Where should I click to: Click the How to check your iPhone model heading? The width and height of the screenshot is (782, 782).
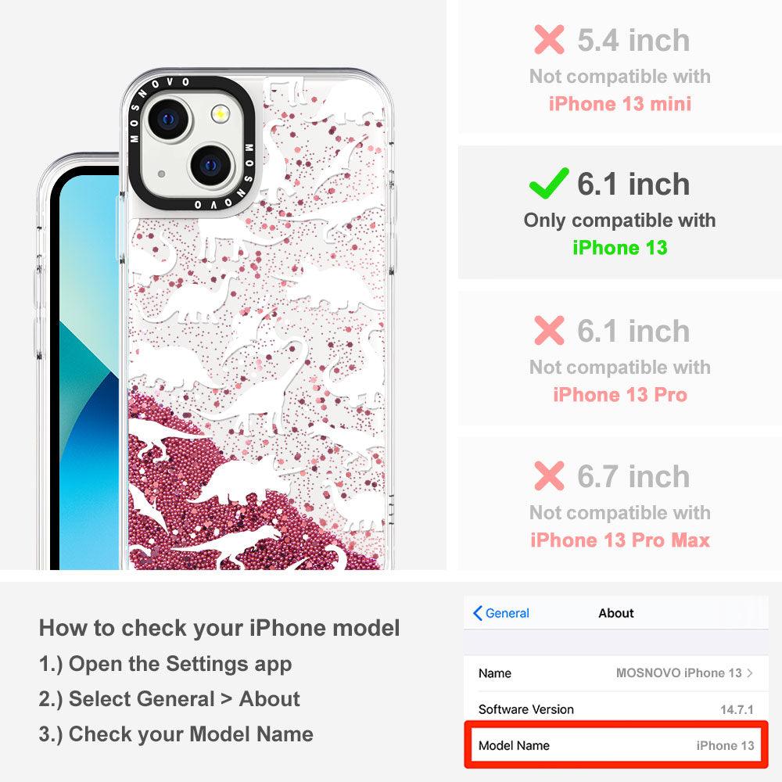click(x=220, y=627)
